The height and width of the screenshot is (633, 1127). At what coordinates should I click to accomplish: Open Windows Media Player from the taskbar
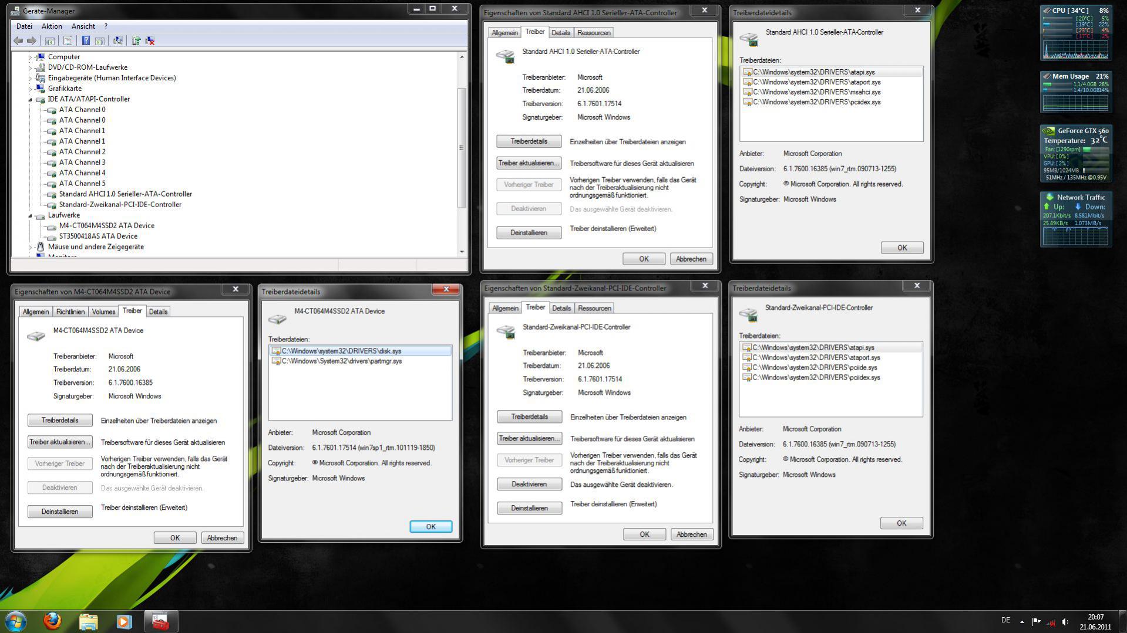(124, 621)
